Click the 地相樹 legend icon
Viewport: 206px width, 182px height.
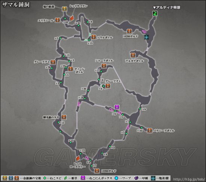(x=153, y=178)
